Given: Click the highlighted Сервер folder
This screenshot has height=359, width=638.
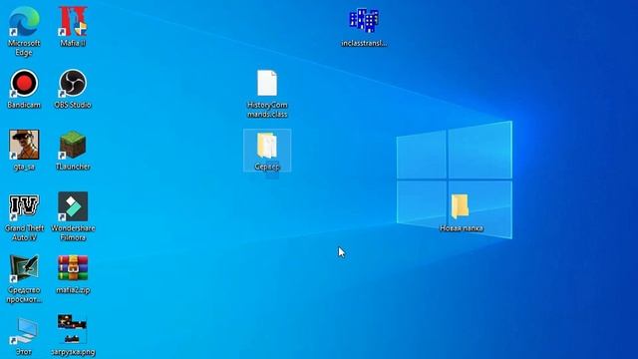Looking at the screenshot, I should click(x=267, y=150).
